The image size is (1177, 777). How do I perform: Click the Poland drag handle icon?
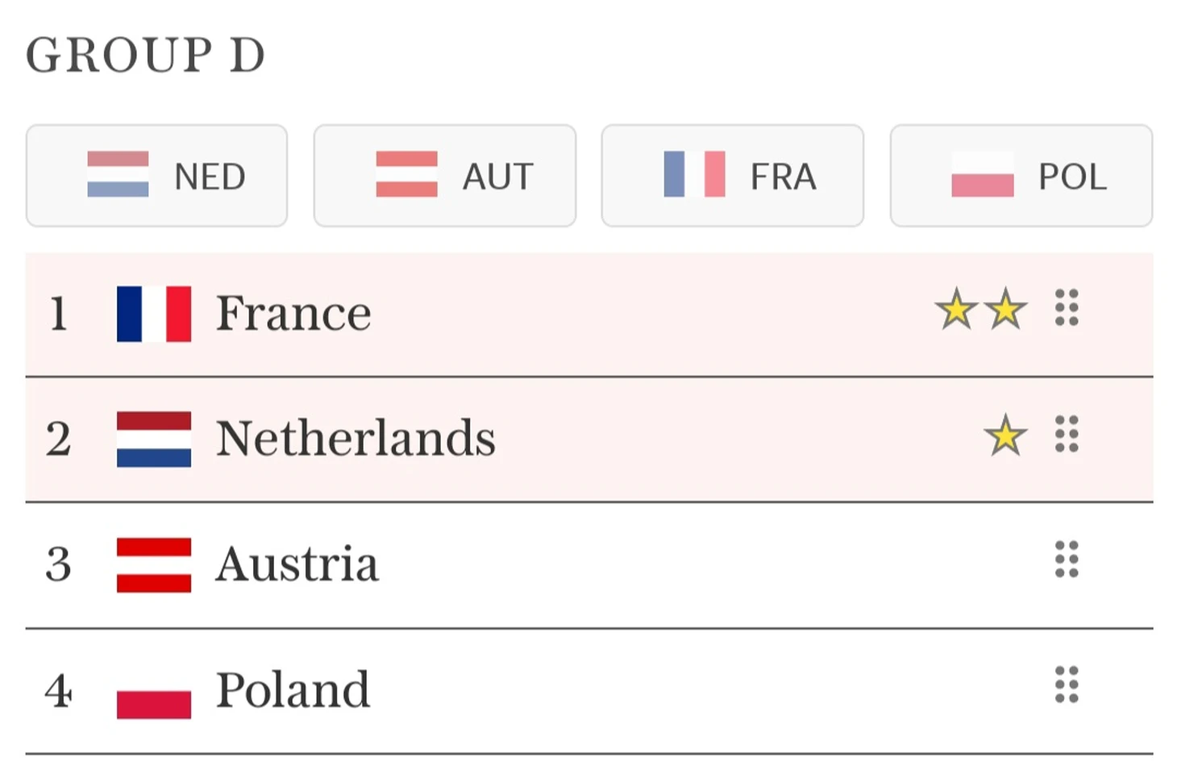(1067, 686)
